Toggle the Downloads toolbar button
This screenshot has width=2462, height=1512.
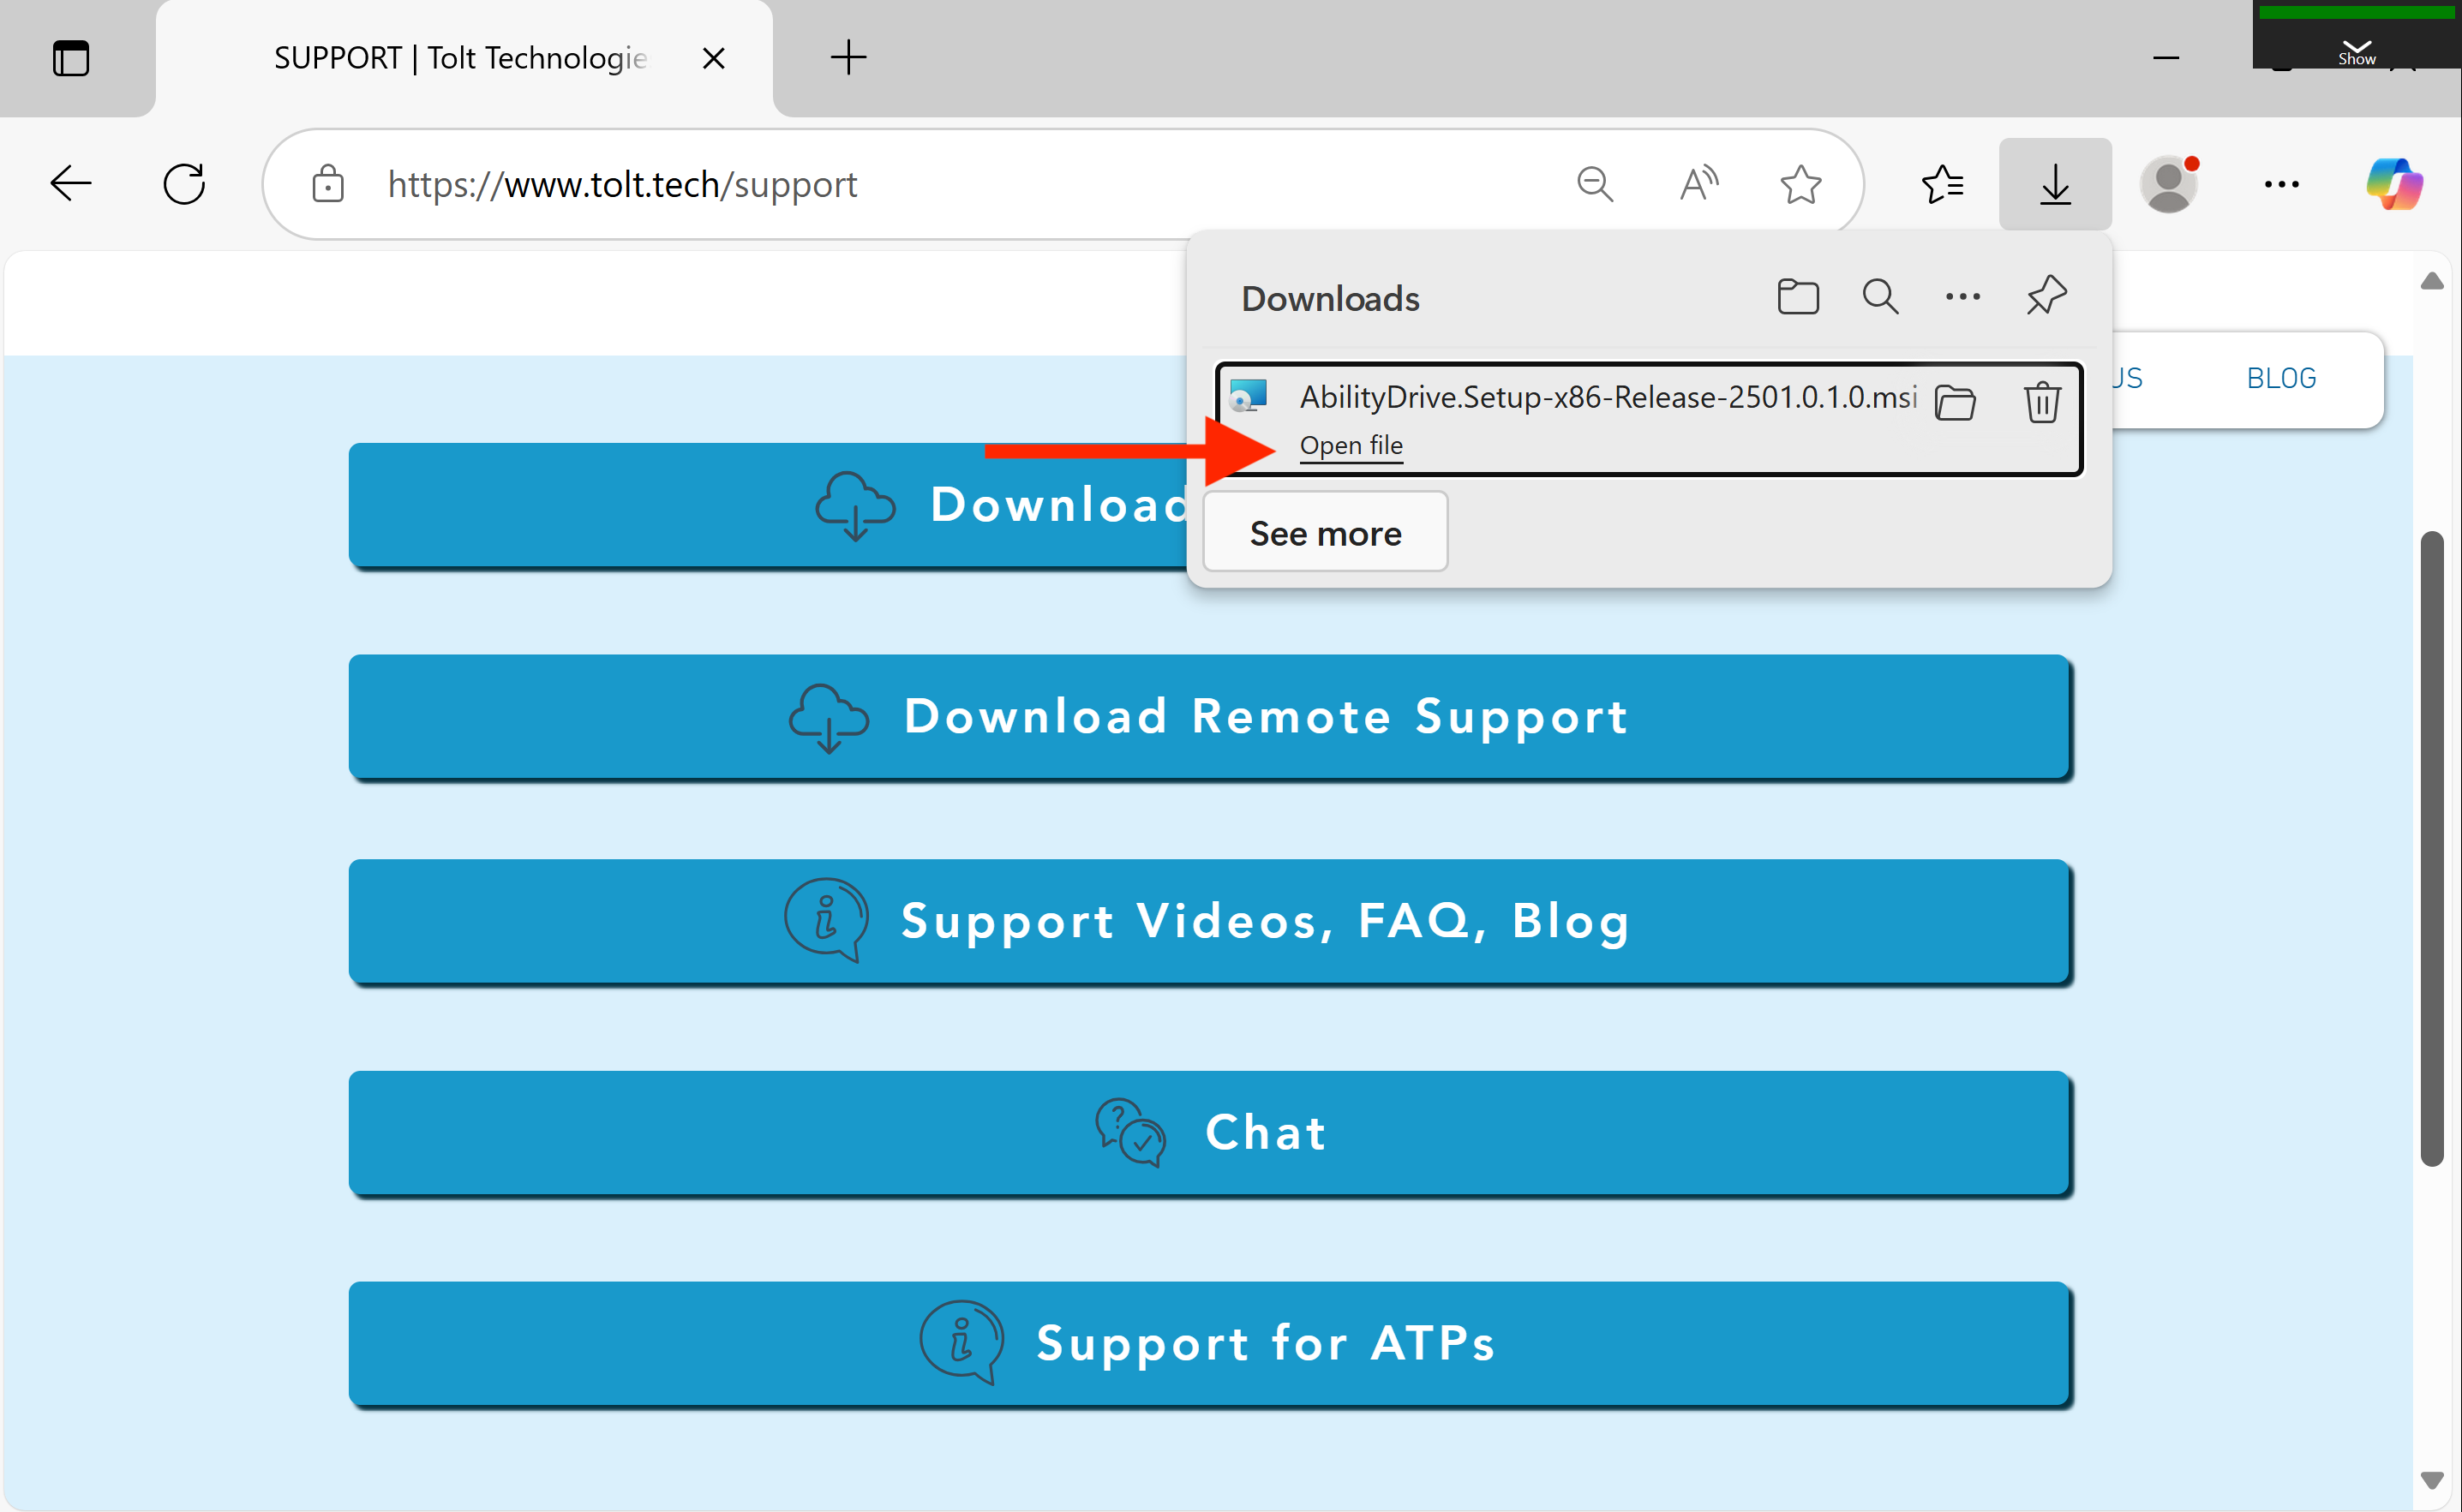coord(2054,184)
